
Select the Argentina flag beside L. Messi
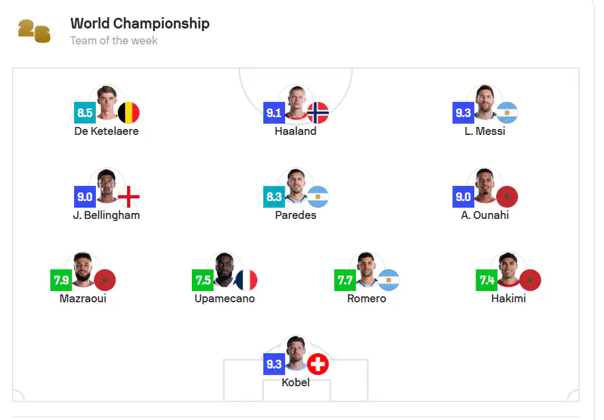pos(507,113)
